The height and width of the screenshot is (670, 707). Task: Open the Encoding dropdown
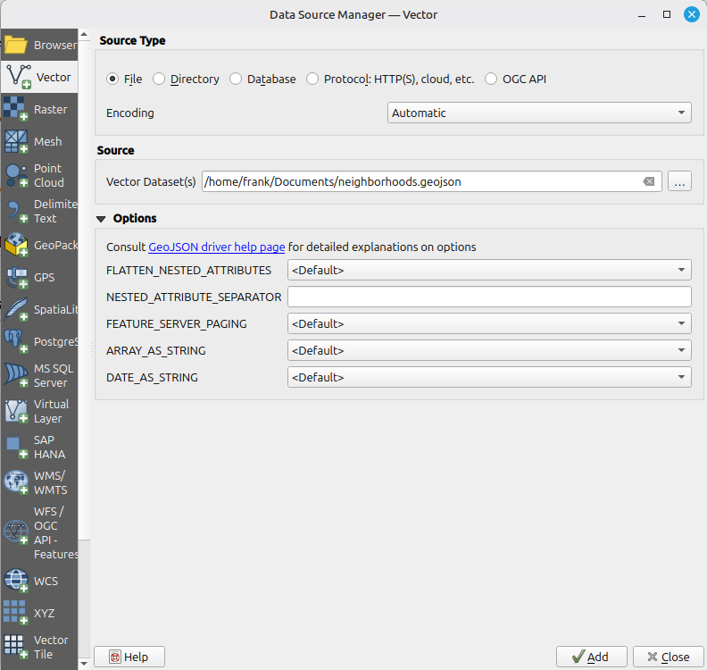[x=539, y=113]
